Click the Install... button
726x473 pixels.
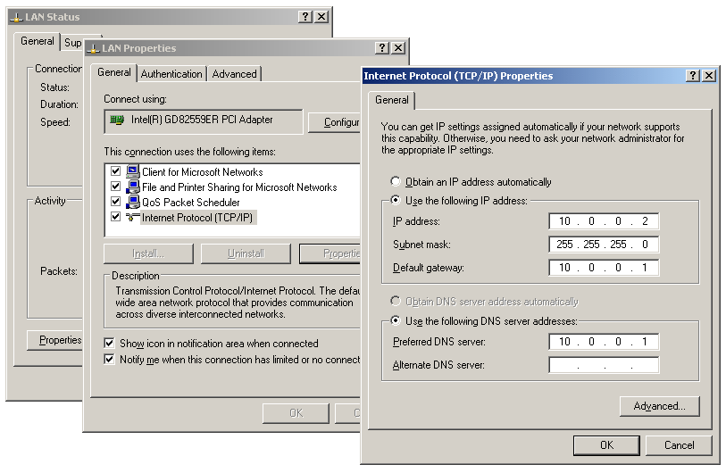pos(148,253)
